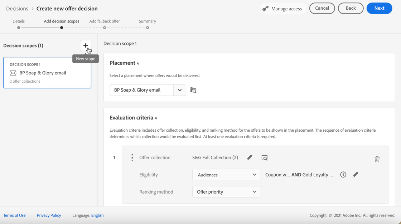
Task: Open the Privacy Policy link
Action: pos(49,215)
